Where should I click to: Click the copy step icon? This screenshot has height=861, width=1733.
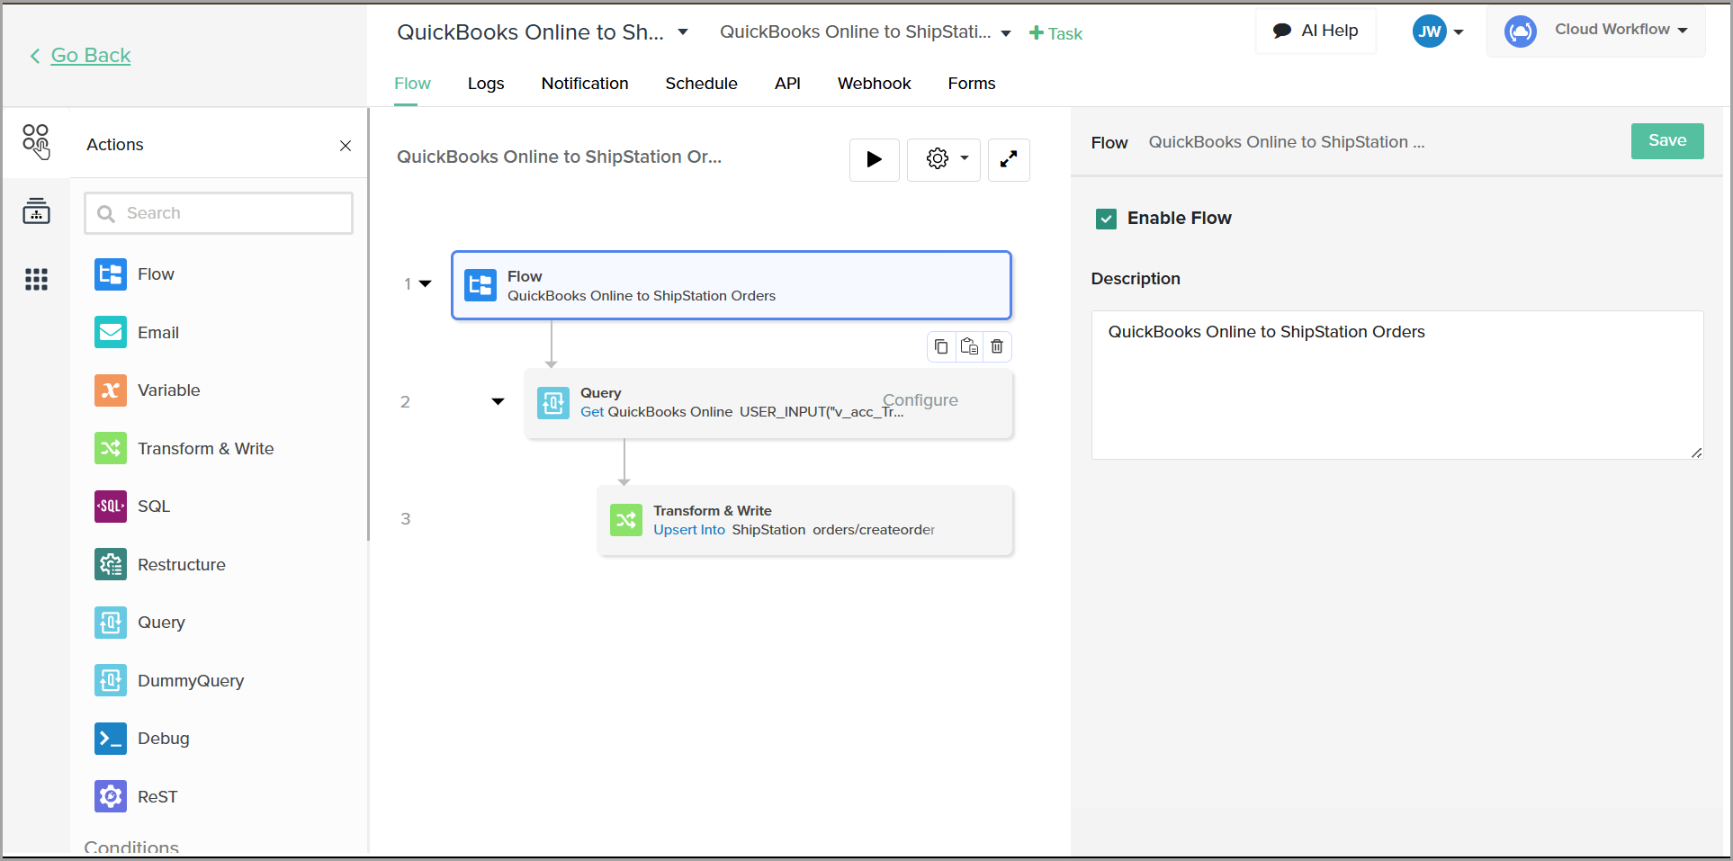[x=940, y=347]
